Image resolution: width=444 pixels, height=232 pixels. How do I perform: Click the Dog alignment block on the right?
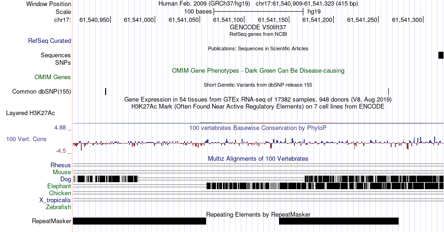(374, 179)
